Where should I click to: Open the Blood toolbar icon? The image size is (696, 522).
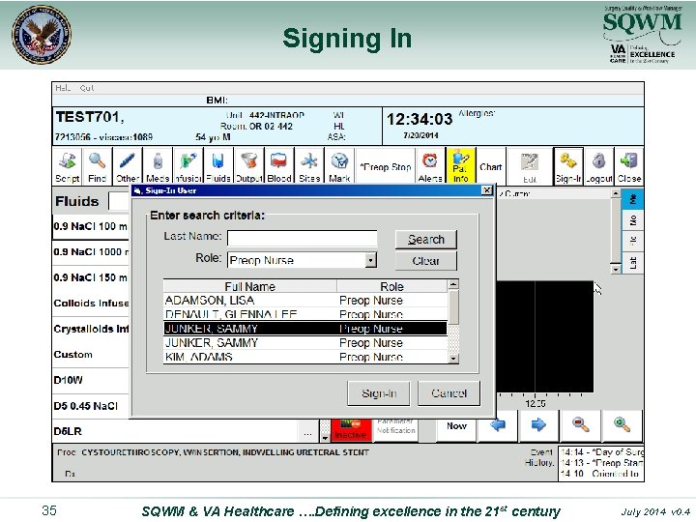[278, 166]
